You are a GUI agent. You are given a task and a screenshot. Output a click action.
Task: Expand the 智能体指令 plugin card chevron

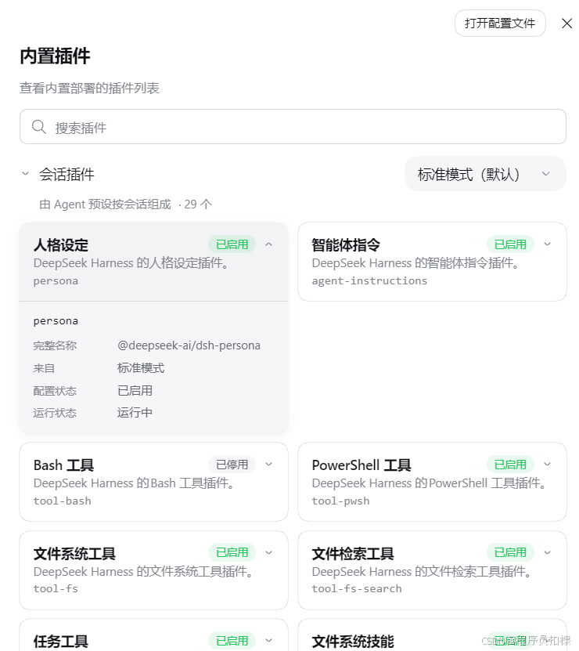[x=547, y=244]
